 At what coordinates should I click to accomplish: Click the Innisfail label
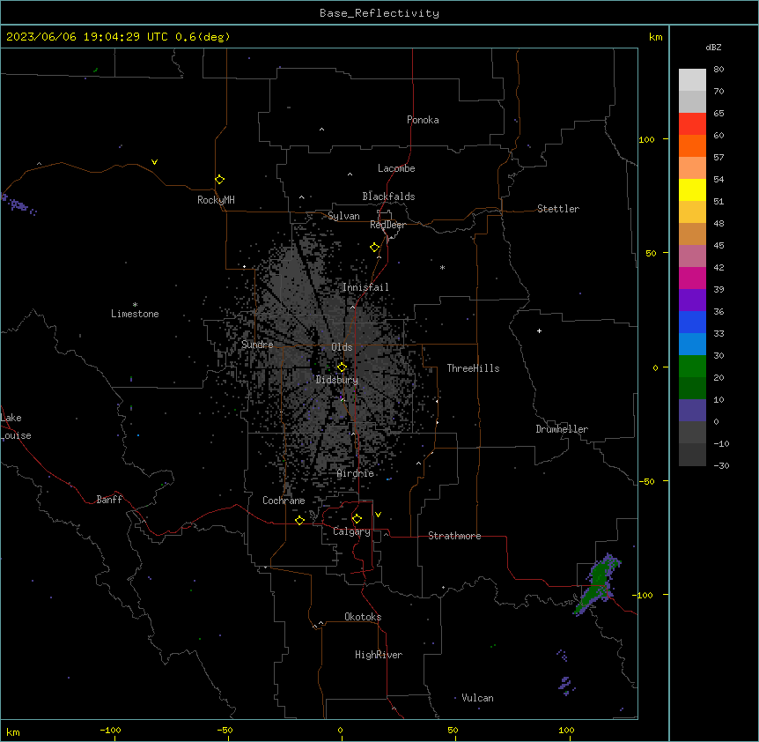365,287
